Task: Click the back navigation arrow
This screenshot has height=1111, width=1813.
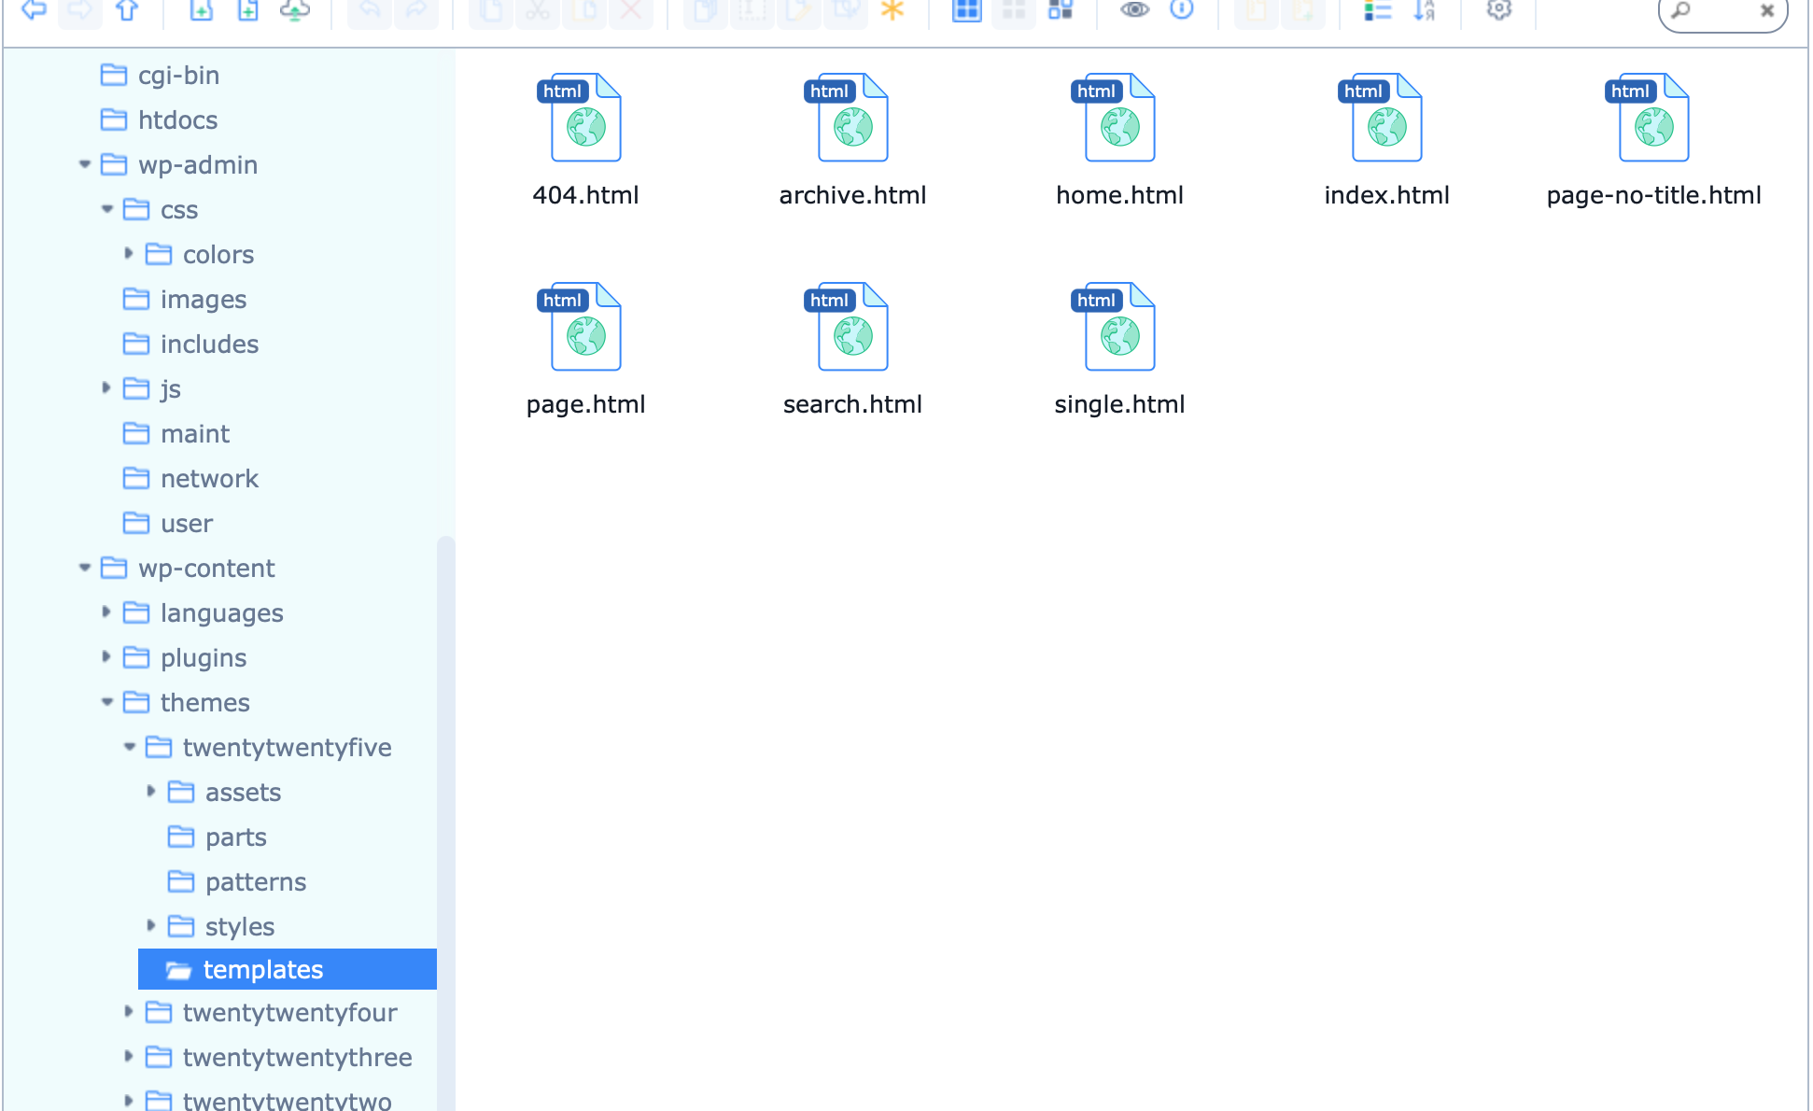Action: point(35,10)
